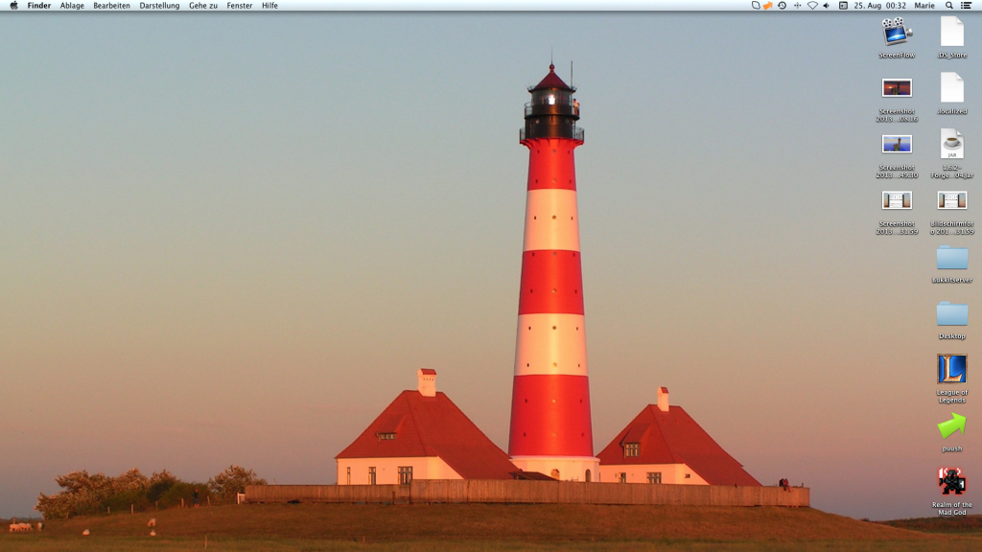The height and width of the screenshot is (552, 982).
Task: Open Realm of the Mad God icon
Action: pos(951,481)
